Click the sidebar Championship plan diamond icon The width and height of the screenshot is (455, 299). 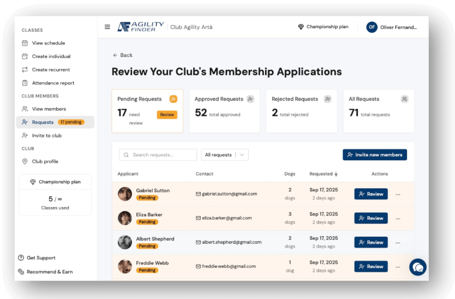tap(33, 182)
